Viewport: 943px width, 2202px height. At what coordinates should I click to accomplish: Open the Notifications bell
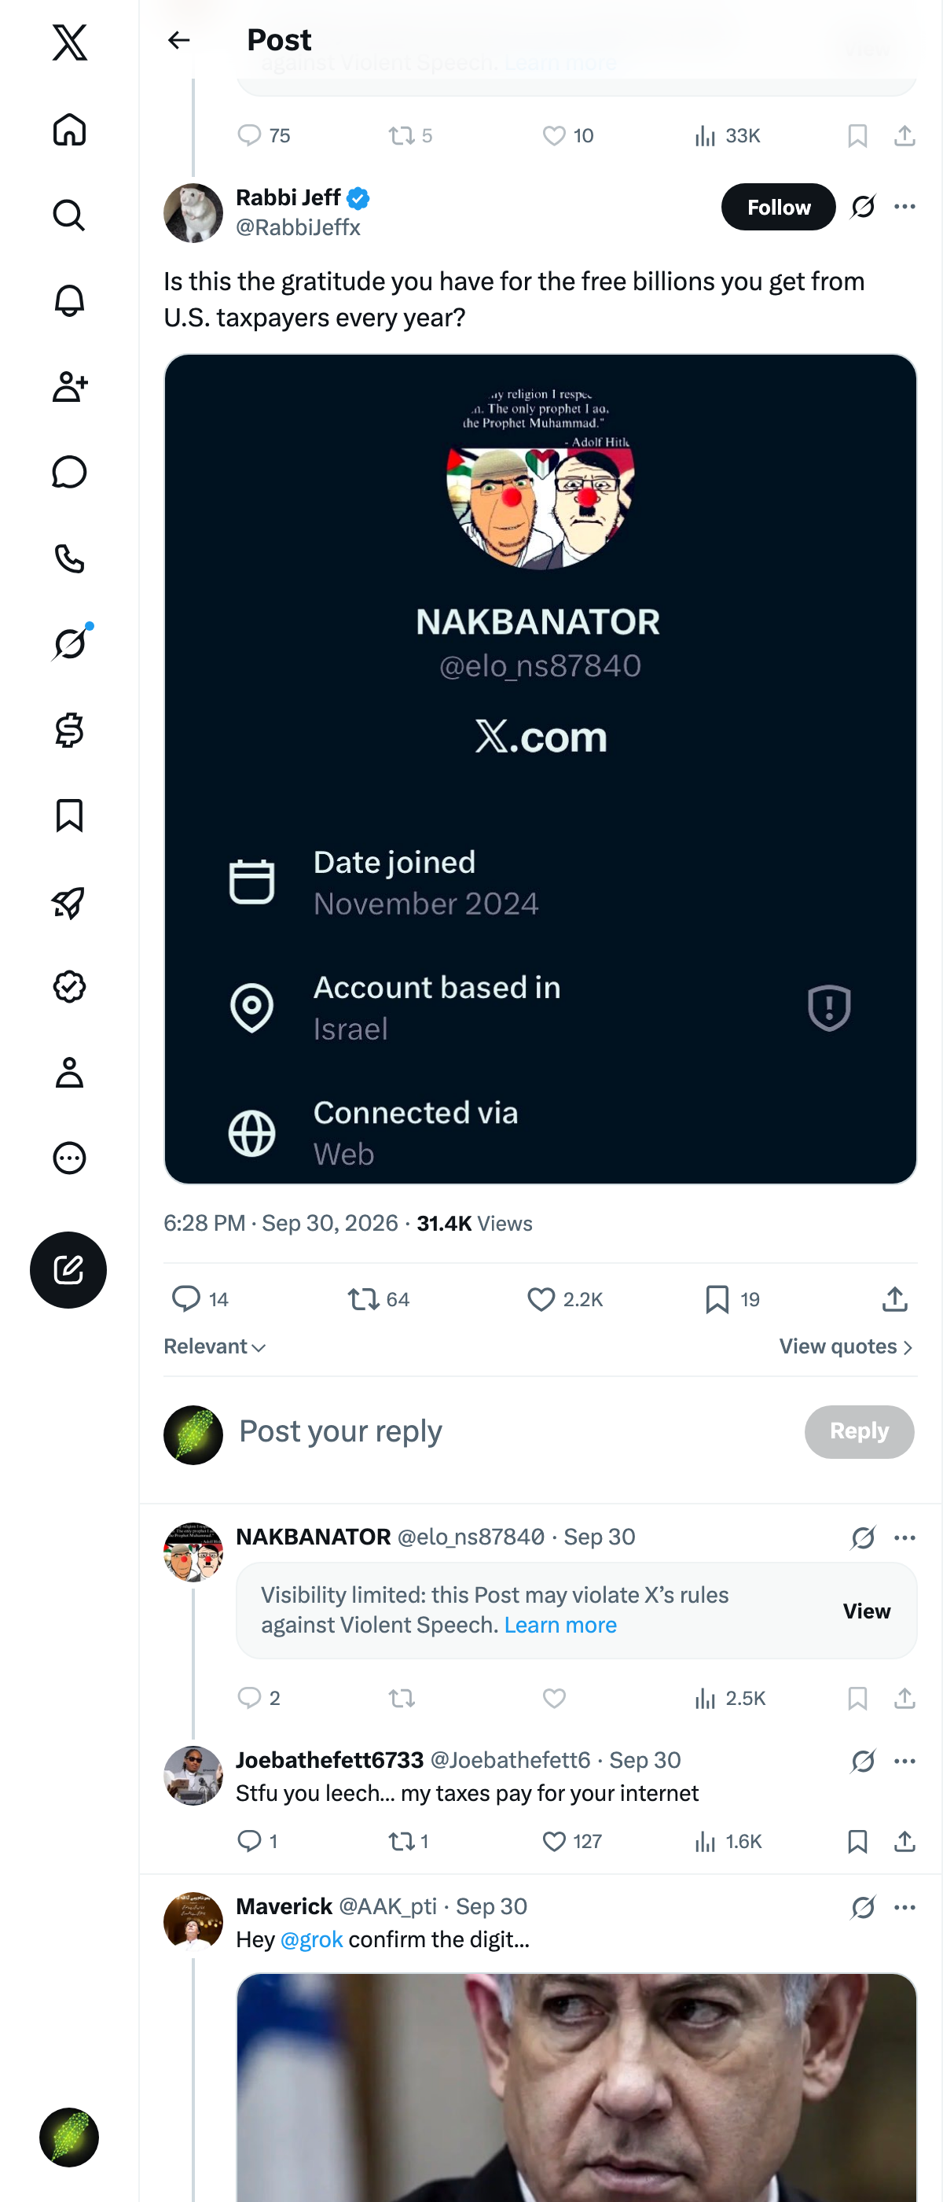tap(69, 300)
